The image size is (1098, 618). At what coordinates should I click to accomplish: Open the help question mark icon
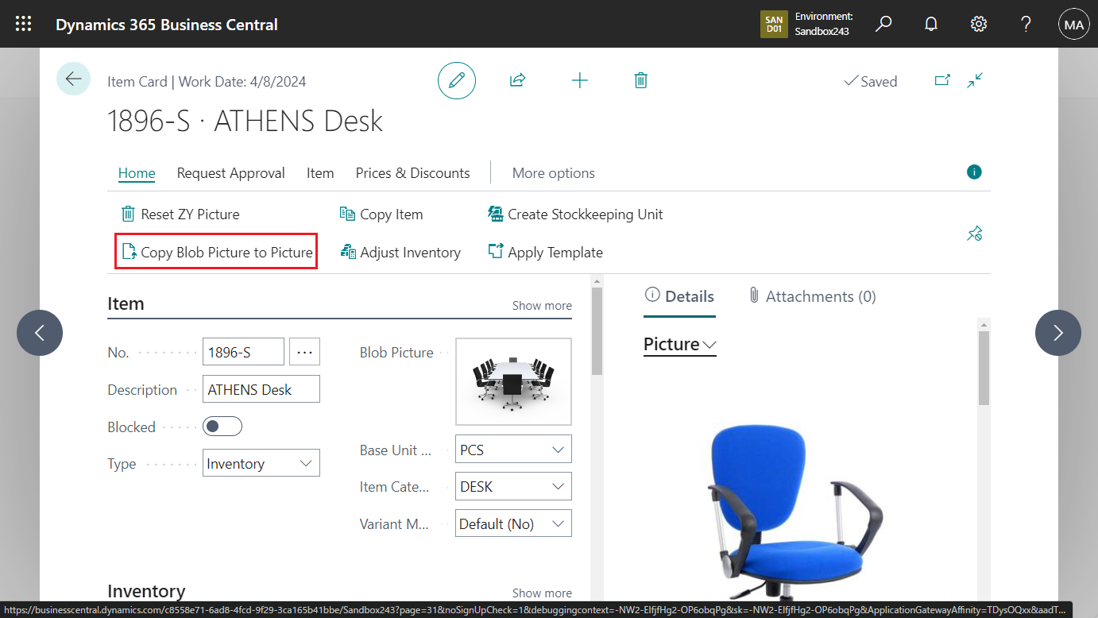click(1026, 24)
